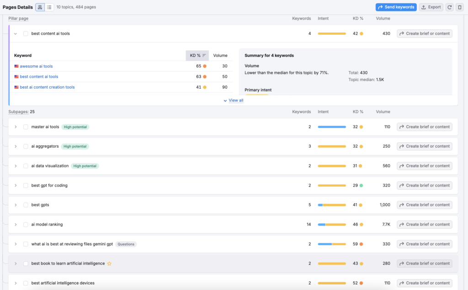
Task: Click the View all link
Action: click(x=236, y=100)
